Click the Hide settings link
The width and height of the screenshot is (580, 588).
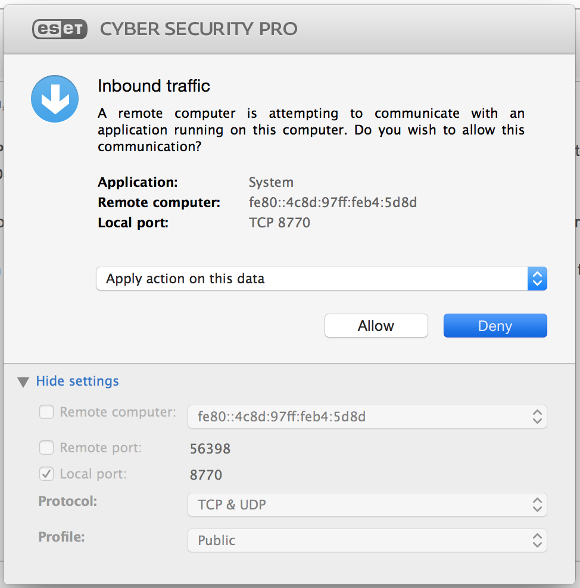[77, 381]
